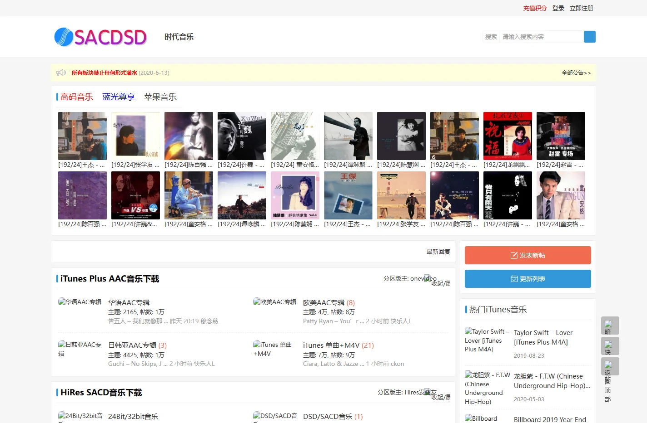
Task: Switch to the 苹果音乐 tab
Action: [x=160, y=97]
